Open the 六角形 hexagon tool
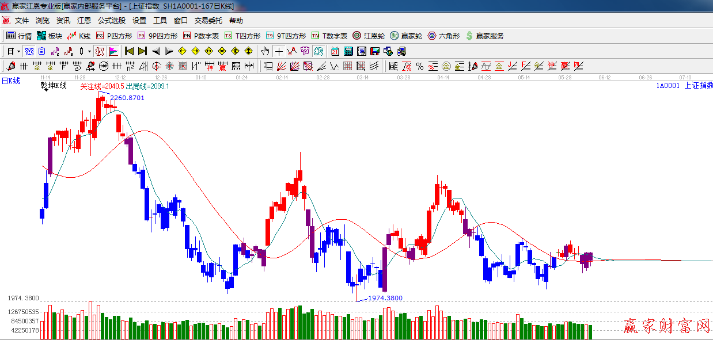The image size is (713, 340). pyautogui.click(x=443, y=36)
